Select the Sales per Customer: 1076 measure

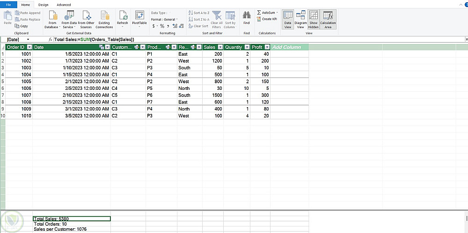[72, 229]
